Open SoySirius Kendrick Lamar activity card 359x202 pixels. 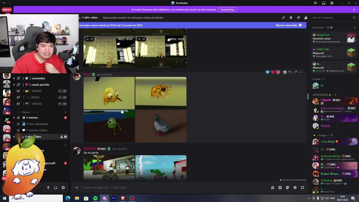334,38
